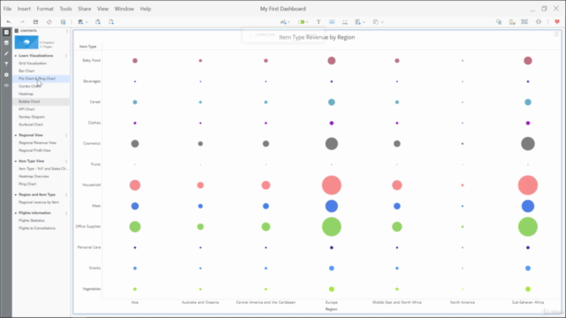
Task: Open the panel stack insert dropdown
Action: (x=360, y=22)
